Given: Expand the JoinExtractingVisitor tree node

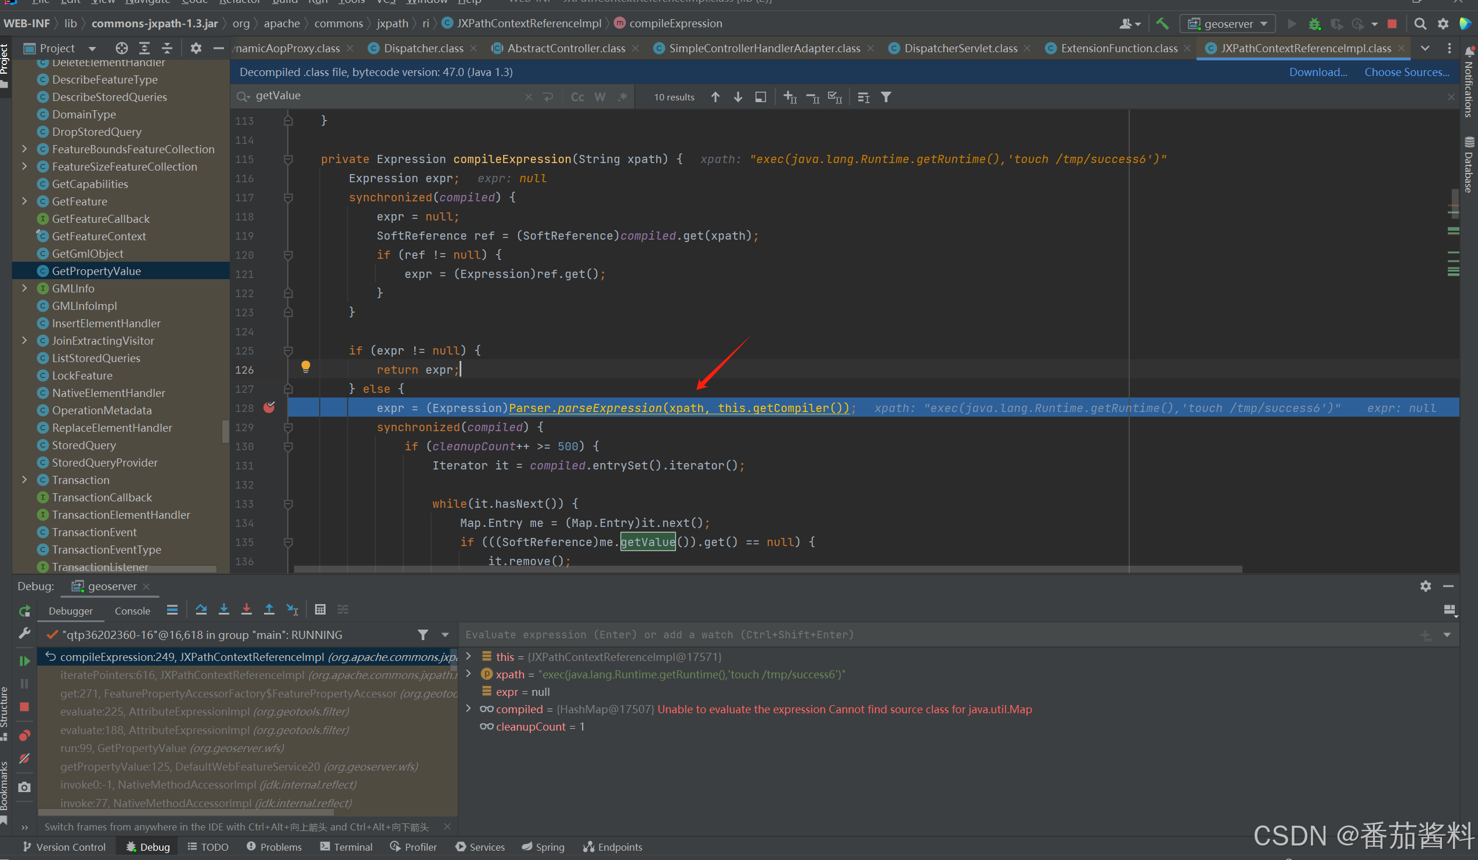Looking at the screenshot, I should point(24,340).
